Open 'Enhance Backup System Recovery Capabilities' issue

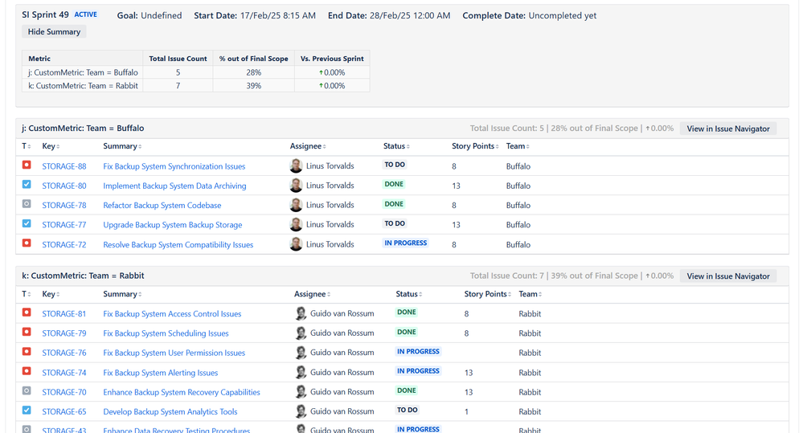(x=182, y=392)
